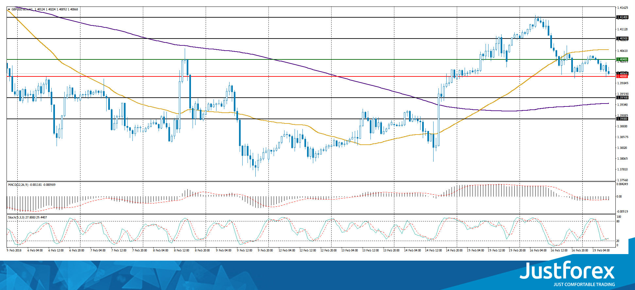Click the 1.39500 support level label

pyautogui.click(x=622, y=98)
